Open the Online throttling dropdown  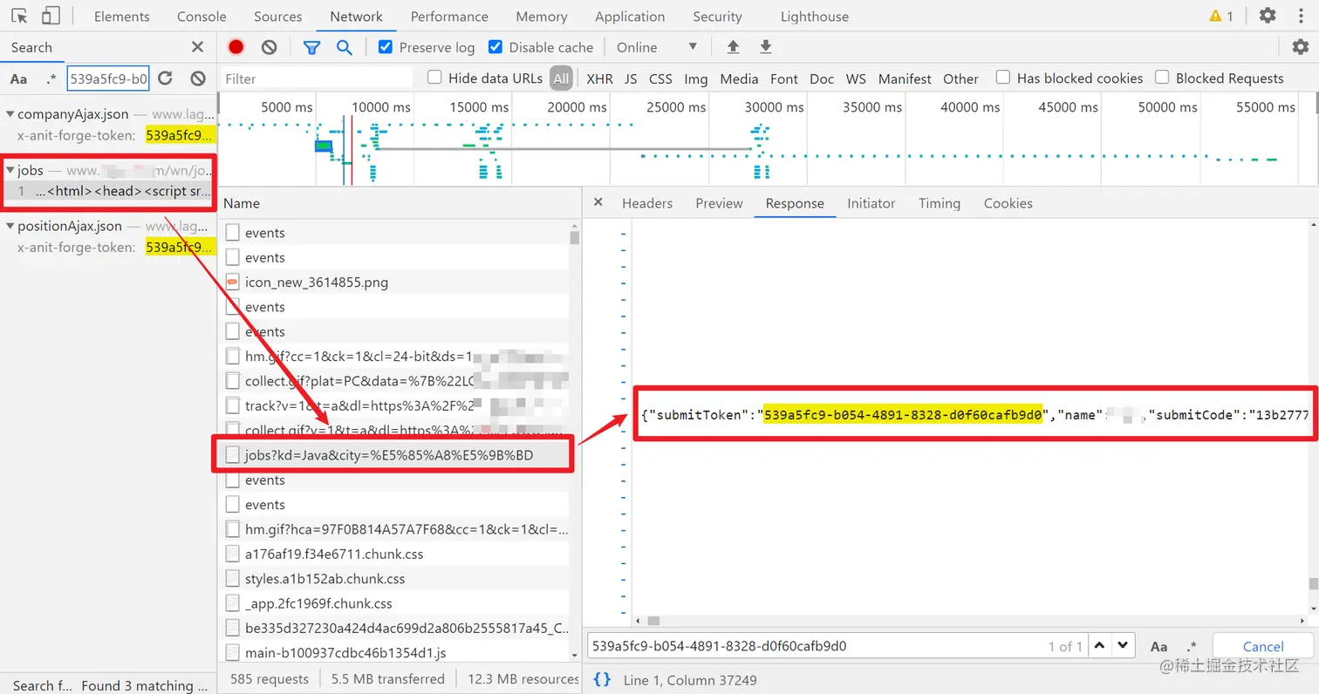click(x=657, y=47)
